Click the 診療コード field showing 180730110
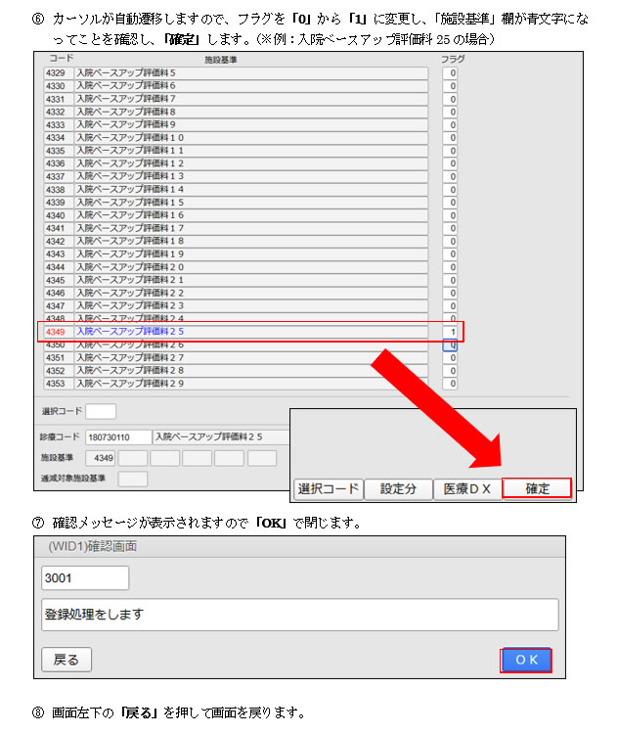The width and height of the screenshot is (618, 734). pyautogui.click(x=118, y=436)
